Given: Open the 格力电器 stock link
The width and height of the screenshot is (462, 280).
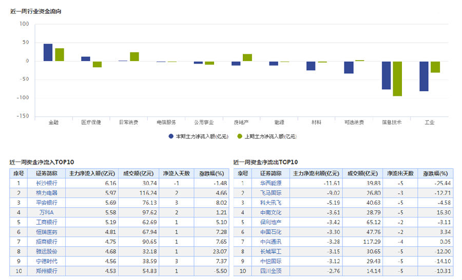Looking at the screenshot, I should tap(47, 193).
